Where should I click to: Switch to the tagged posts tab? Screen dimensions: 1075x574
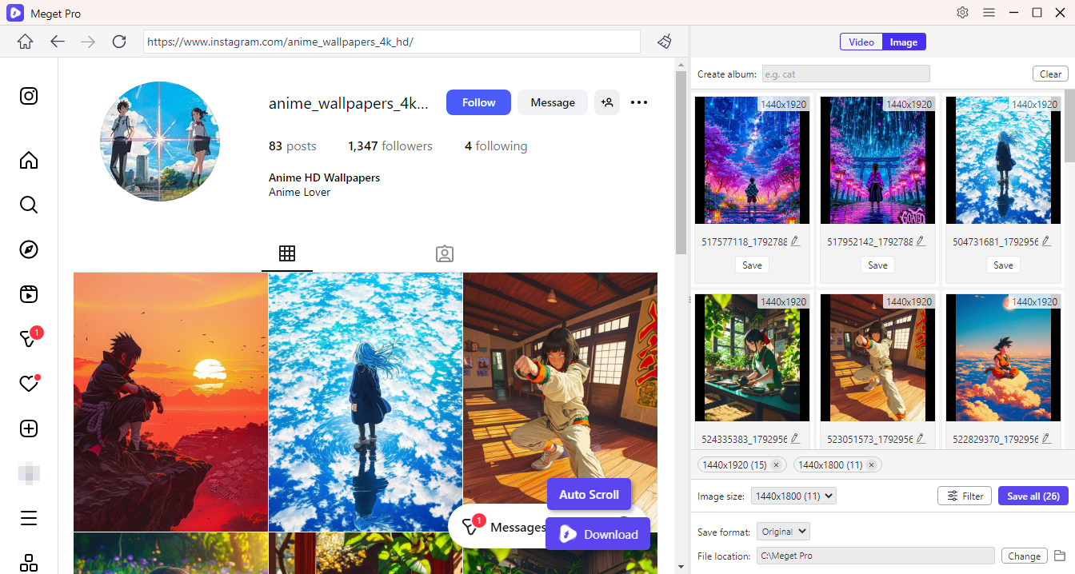coord(445,253)
